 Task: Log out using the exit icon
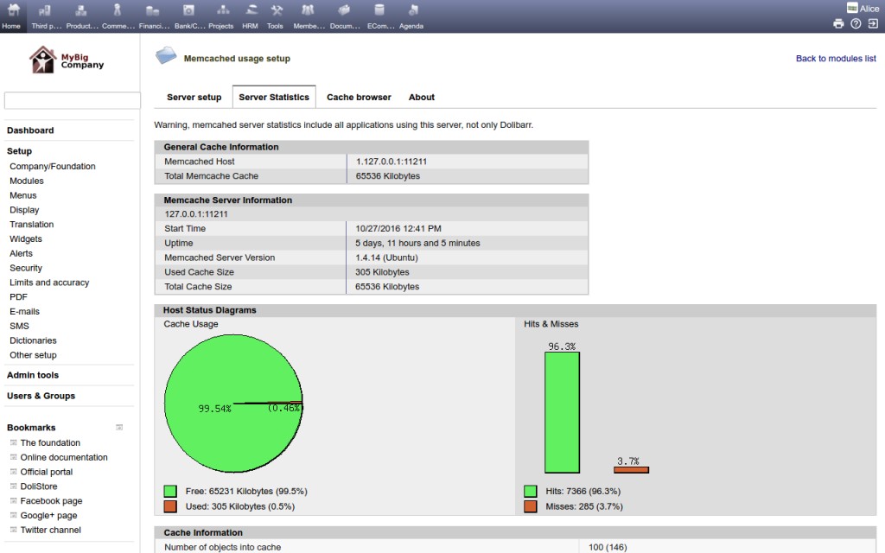coord(872,23)
